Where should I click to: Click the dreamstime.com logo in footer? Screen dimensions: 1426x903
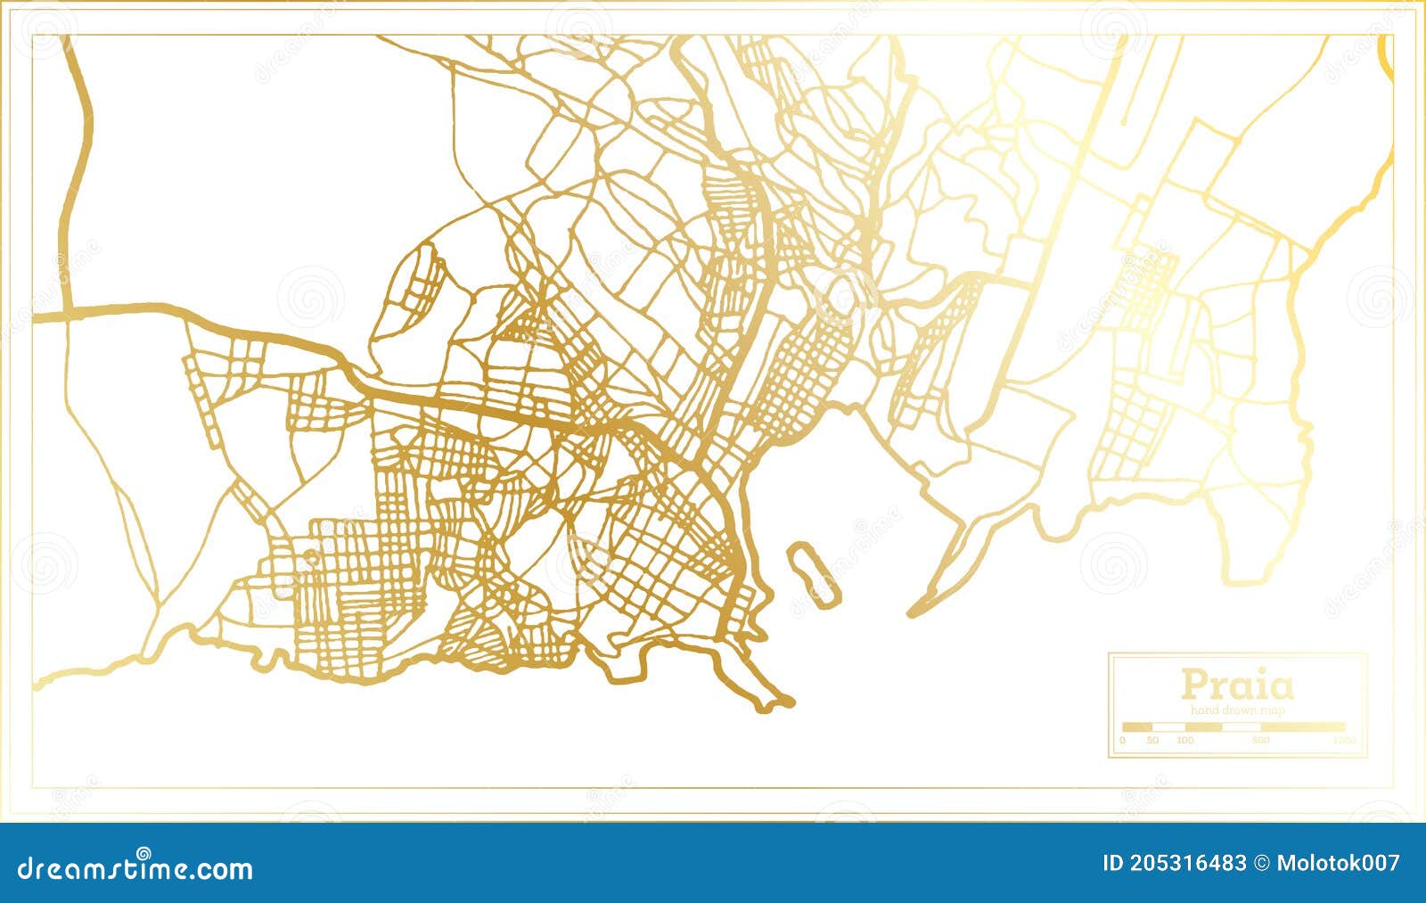pyautogui.click(x=135, y=866)
